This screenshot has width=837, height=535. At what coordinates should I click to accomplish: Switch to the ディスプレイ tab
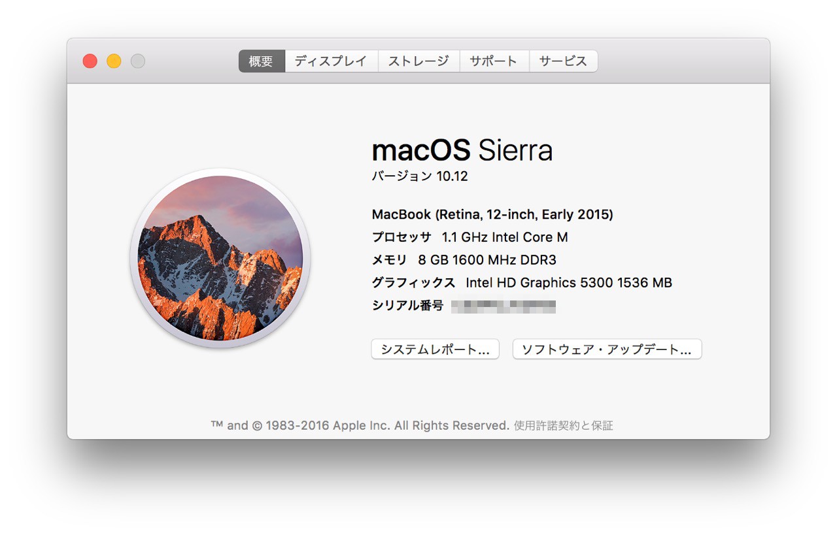332,61
